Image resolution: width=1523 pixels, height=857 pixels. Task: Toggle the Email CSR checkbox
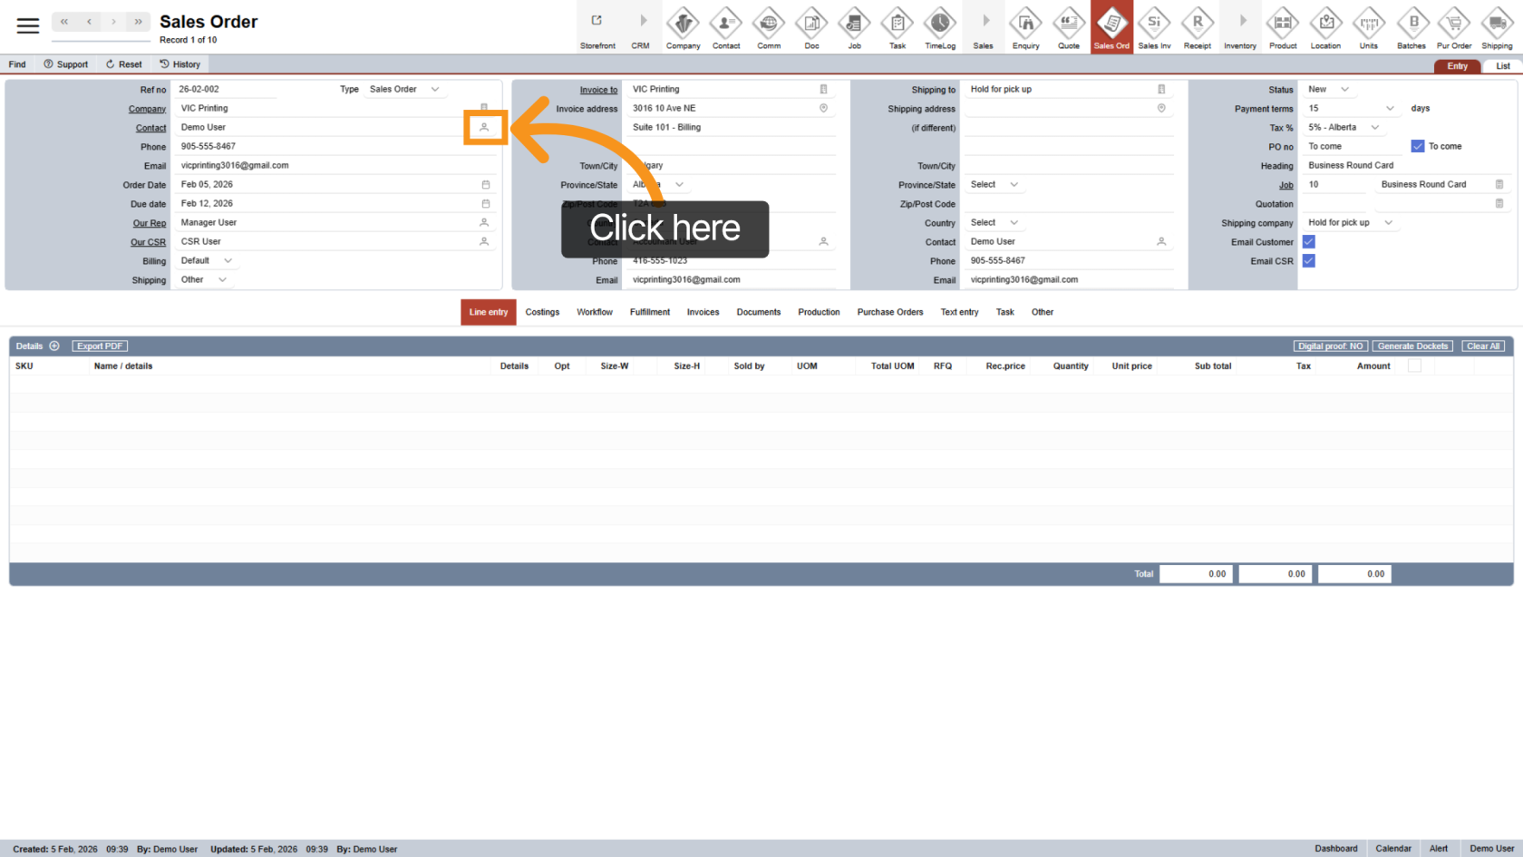coord(1309,261)
